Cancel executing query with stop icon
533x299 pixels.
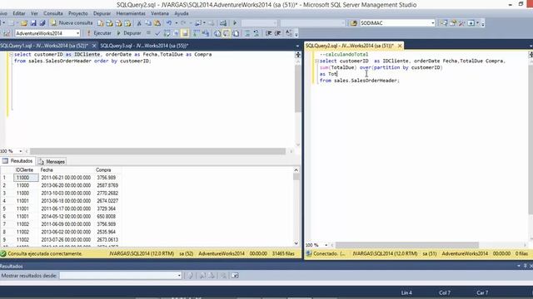148,33
